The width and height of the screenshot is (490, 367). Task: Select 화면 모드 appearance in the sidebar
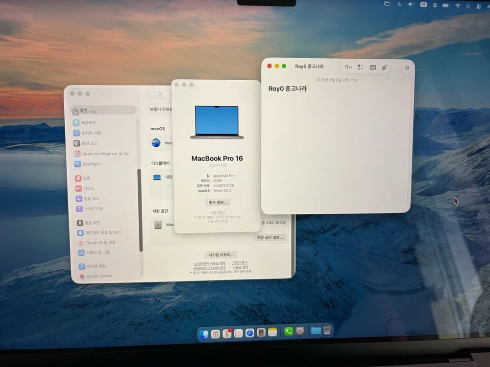(86, 143)
